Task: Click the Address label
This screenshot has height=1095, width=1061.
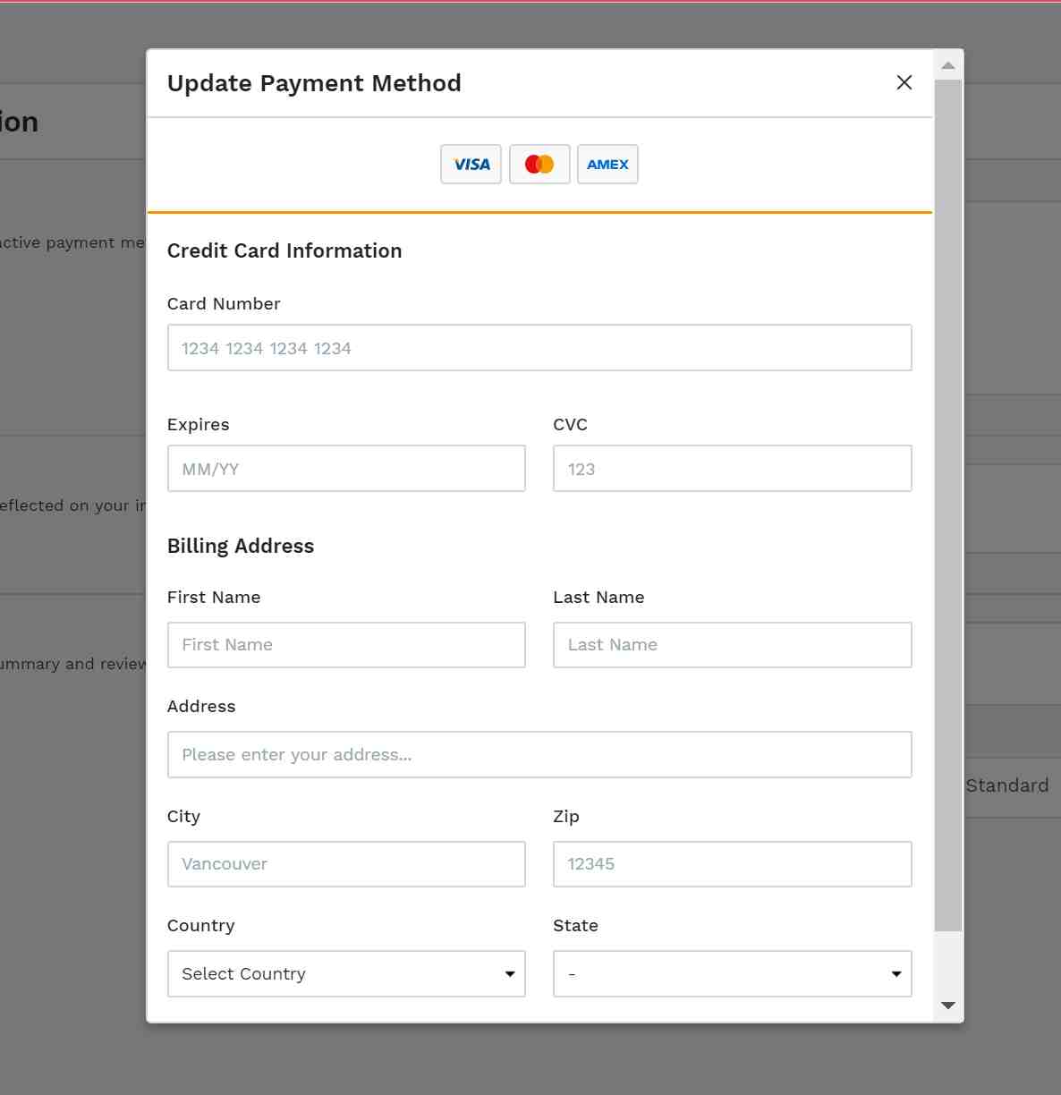Action: coord(201,706)
